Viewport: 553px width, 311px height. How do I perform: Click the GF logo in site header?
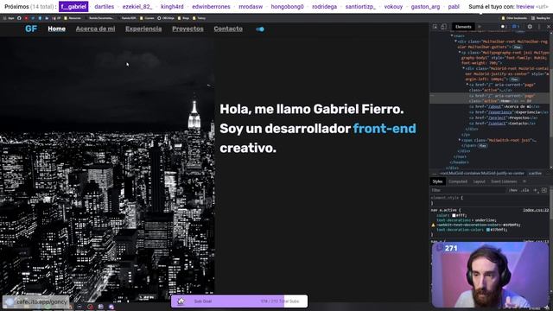(31, 29)
